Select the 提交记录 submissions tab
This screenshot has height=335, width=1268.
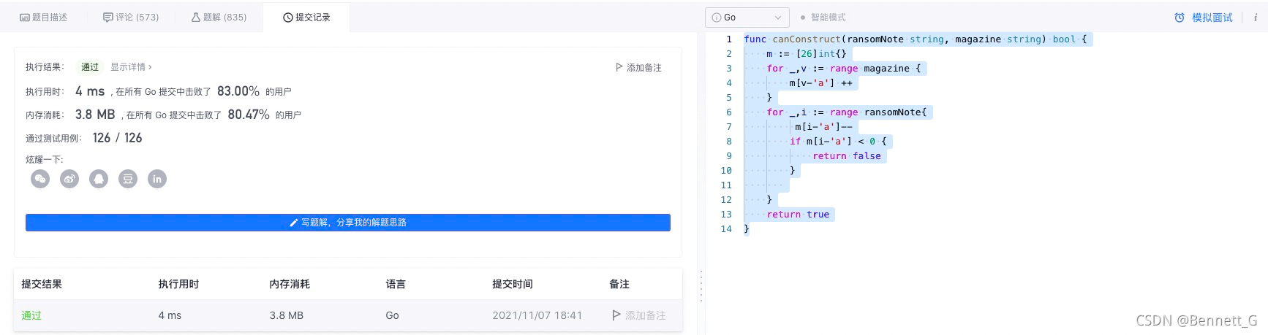pos(306,18)
